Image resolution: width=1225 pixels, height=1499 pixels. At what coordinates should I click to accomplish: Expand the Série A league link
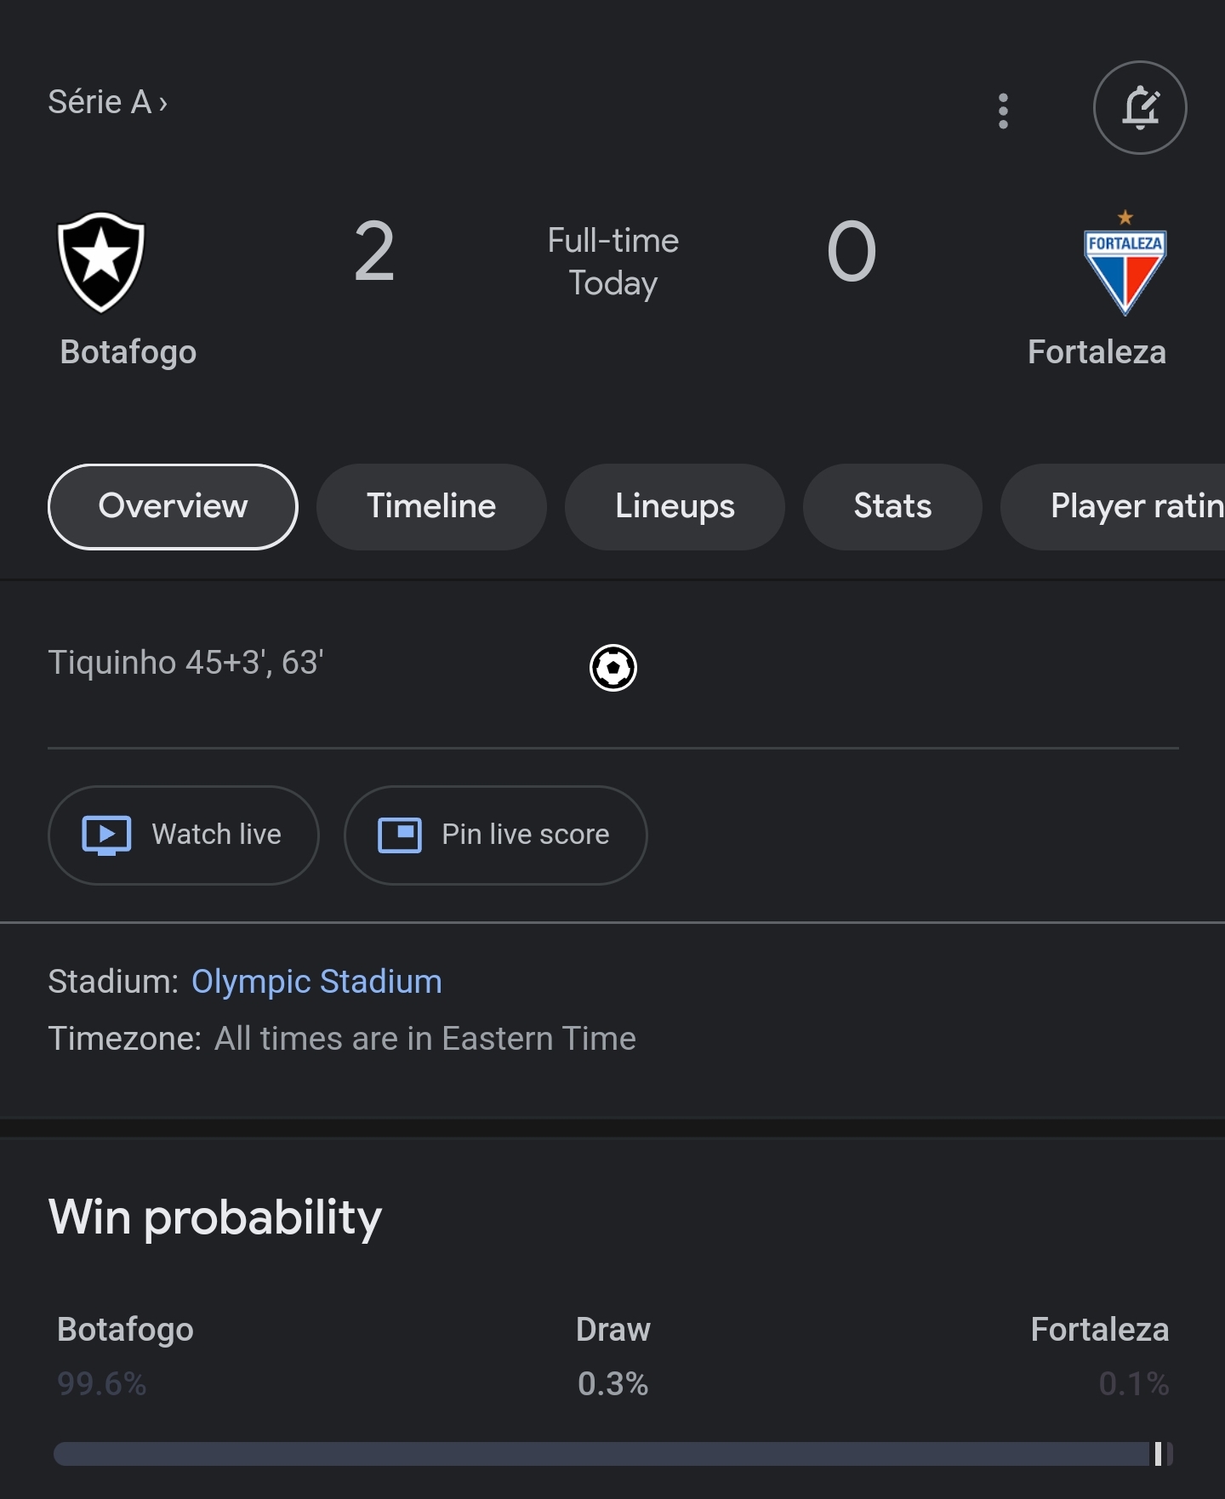click(x=107, y=102)
